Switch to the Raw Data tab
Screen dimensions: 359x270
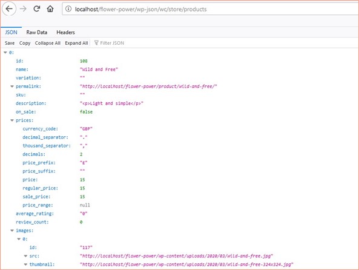point(37,32)
